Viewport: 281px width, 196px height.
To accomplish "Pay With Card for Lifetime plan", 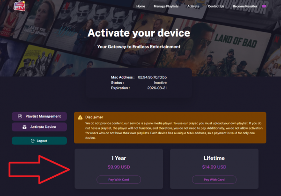I will click(x=214, y=180).
